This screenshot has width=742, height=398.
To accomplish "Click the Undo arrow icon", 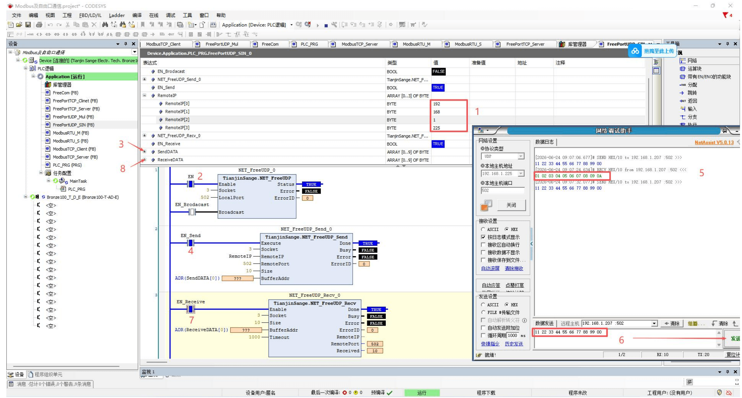I will pos(50,25).
